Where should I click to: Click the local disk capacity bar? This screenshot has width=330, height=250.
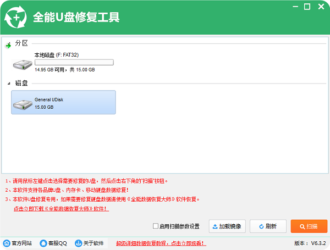coord(74,63)
